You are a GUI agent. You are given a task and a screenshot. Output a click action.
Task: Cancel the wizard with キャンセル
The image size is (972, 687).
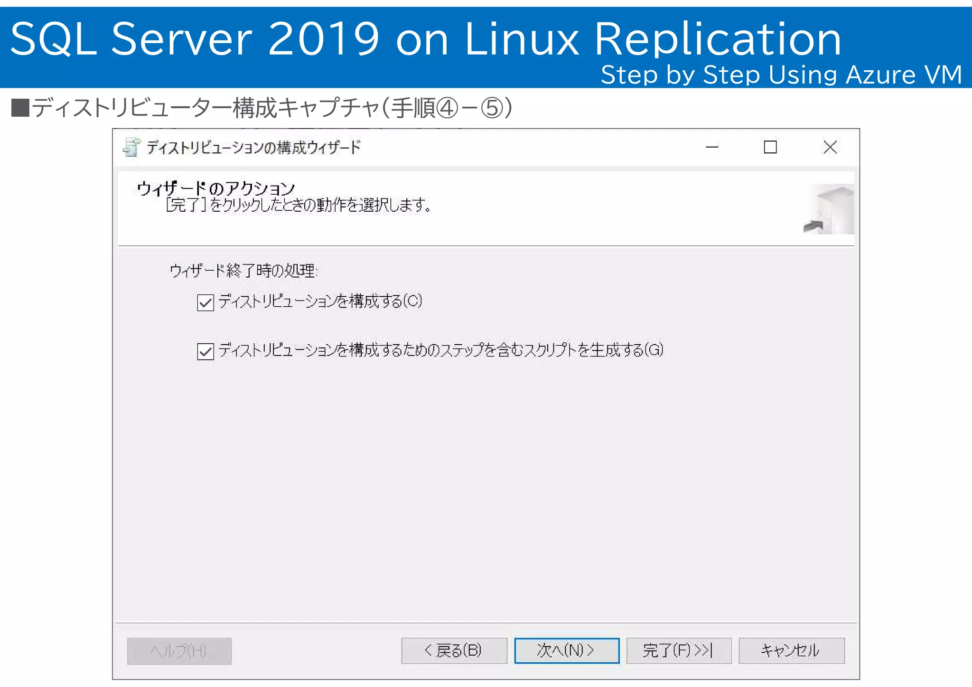pos(791,650)
